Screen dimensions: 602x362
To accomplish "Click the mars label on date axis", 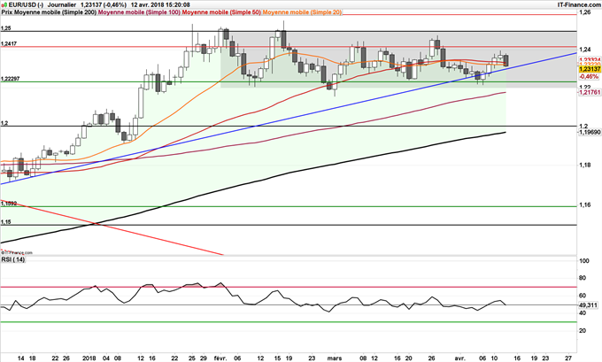I will click(335, 358).
